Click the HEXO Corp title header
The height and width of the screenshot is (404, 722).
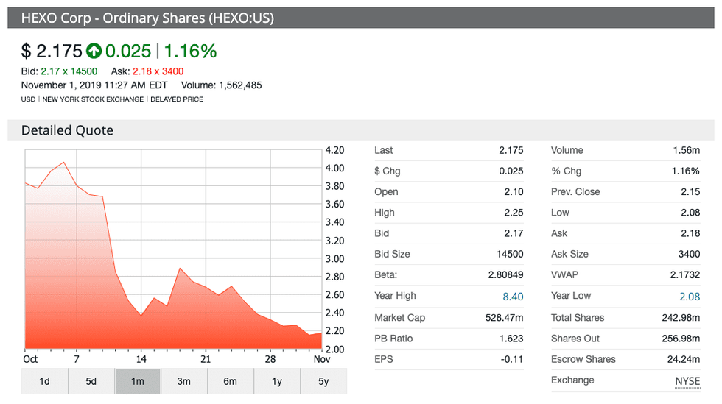(147, 18)
